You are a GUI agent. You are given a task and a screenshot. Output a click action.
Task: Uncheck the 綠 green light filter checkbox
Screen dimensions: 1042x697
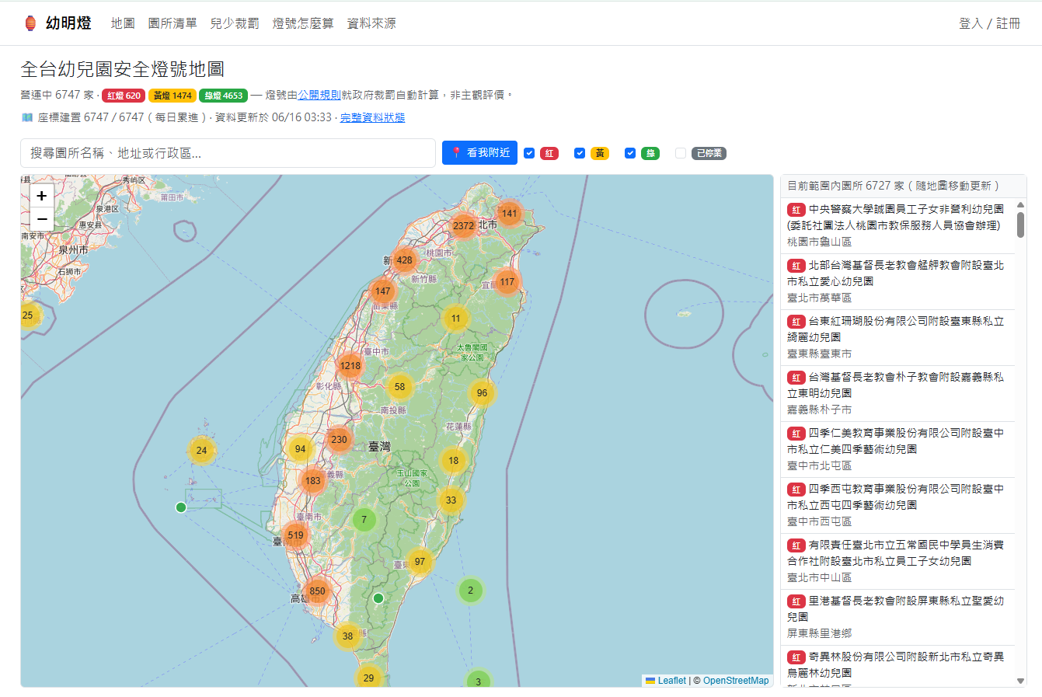[630, 153]
